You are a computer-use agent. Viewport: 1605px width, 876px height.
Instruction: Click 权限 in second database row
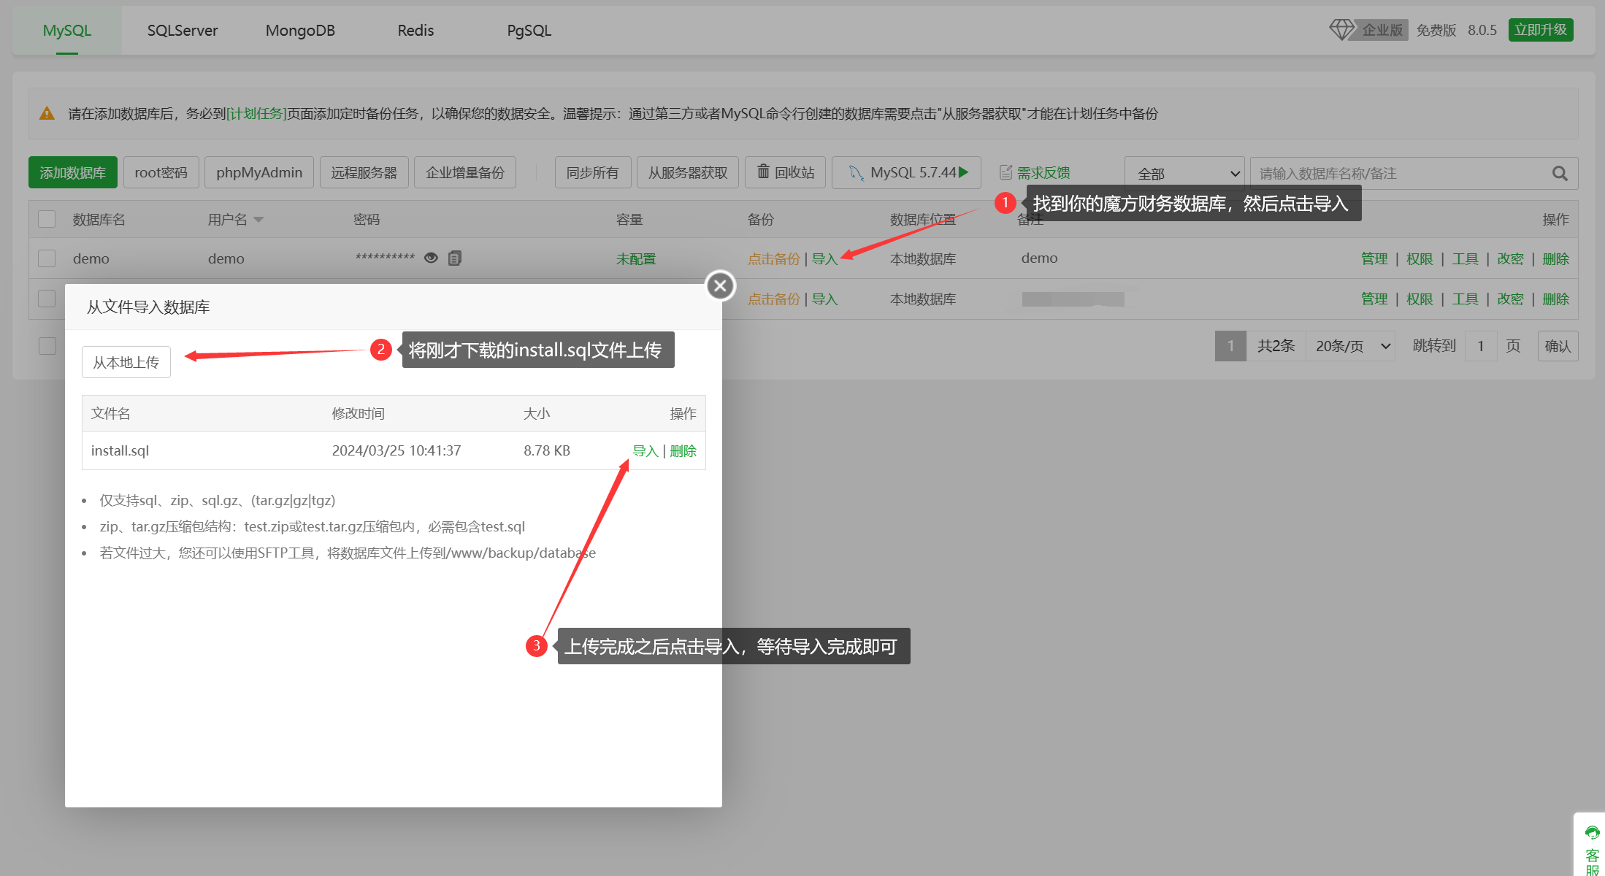click(1420, 299)
